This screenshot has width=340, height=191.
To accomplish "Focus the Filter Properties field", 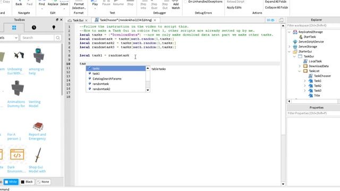I will pyautogui.click(x=313, y=113).
